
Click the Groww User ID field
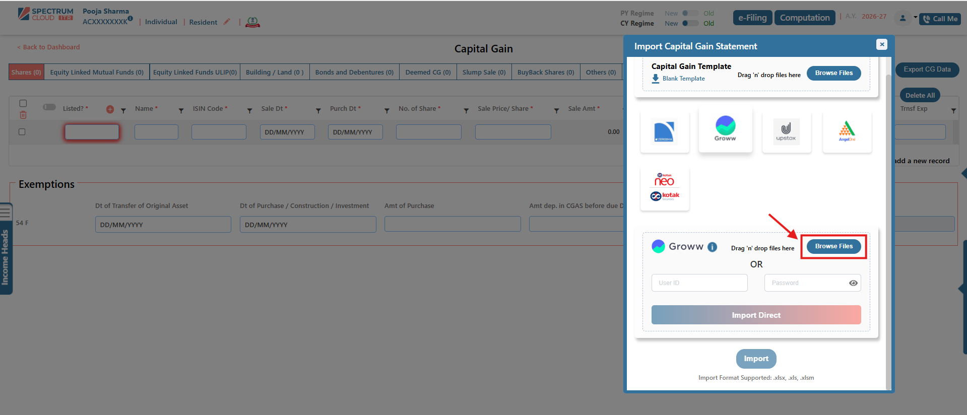(699, 283)
